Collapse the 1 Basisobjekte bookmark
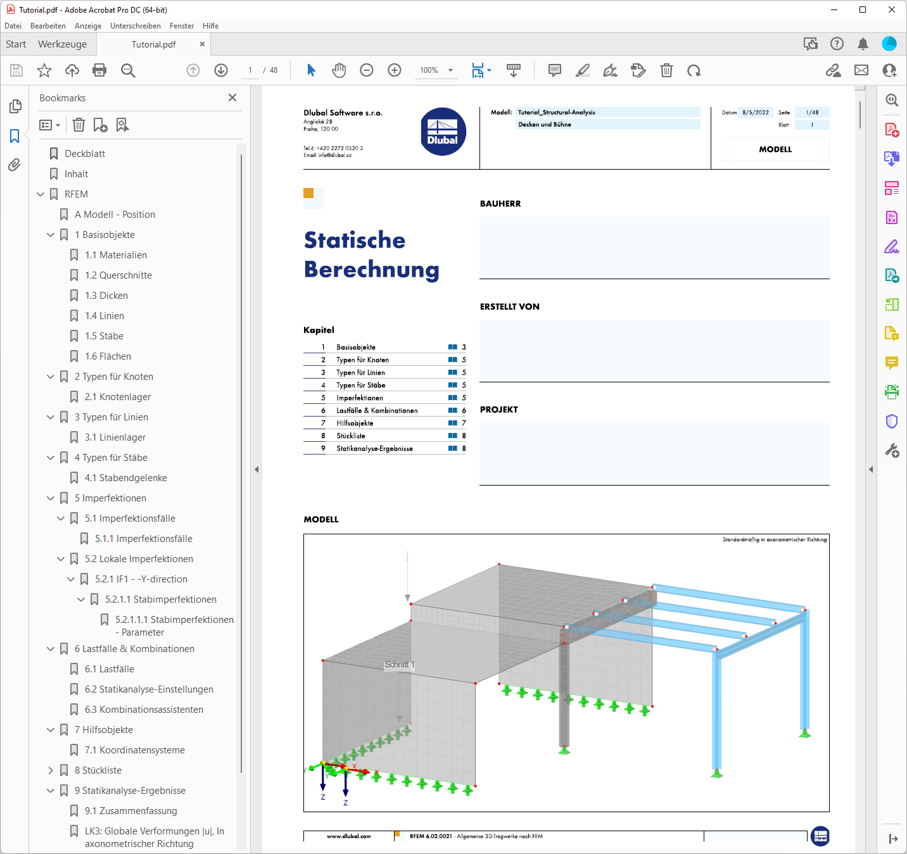The image size is (907, 854). tap(51, 235)
